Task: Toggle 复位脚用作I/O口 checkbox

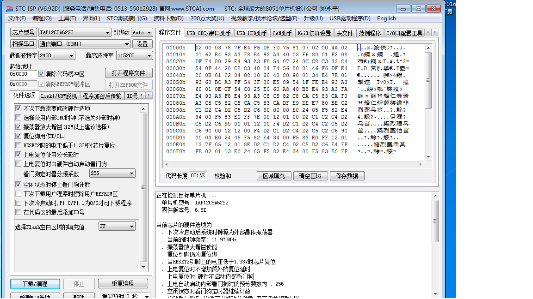Action: pyautogui.click(x=19, y=136)
